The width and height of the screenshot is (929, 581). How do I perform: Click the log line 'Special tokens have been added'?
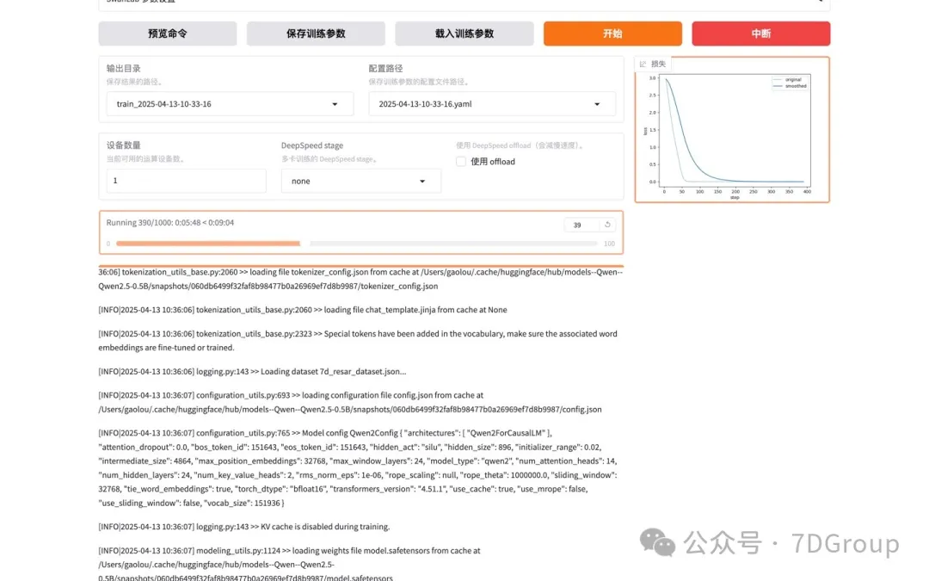point(358,341)
